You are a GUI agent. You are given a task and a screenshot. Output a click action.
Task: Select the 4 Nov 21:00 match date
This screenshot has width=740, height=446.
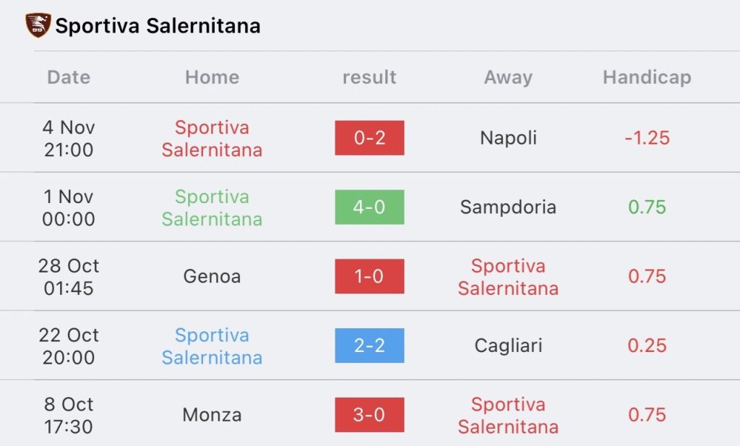69,138
